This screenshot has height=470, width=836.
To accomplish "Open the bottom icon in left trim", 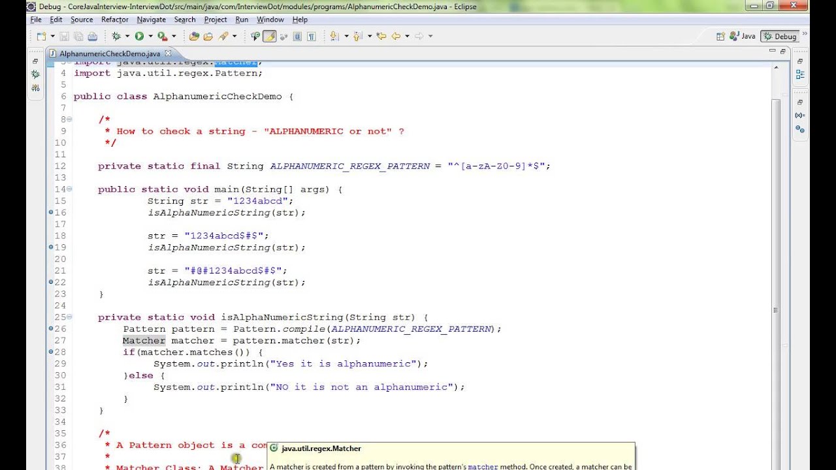I will tap(35, 87).
